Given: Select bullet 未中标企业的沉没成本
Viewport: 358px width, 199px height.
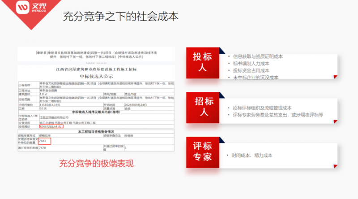Looking at the screenshot, I should (x=256, y=78).
